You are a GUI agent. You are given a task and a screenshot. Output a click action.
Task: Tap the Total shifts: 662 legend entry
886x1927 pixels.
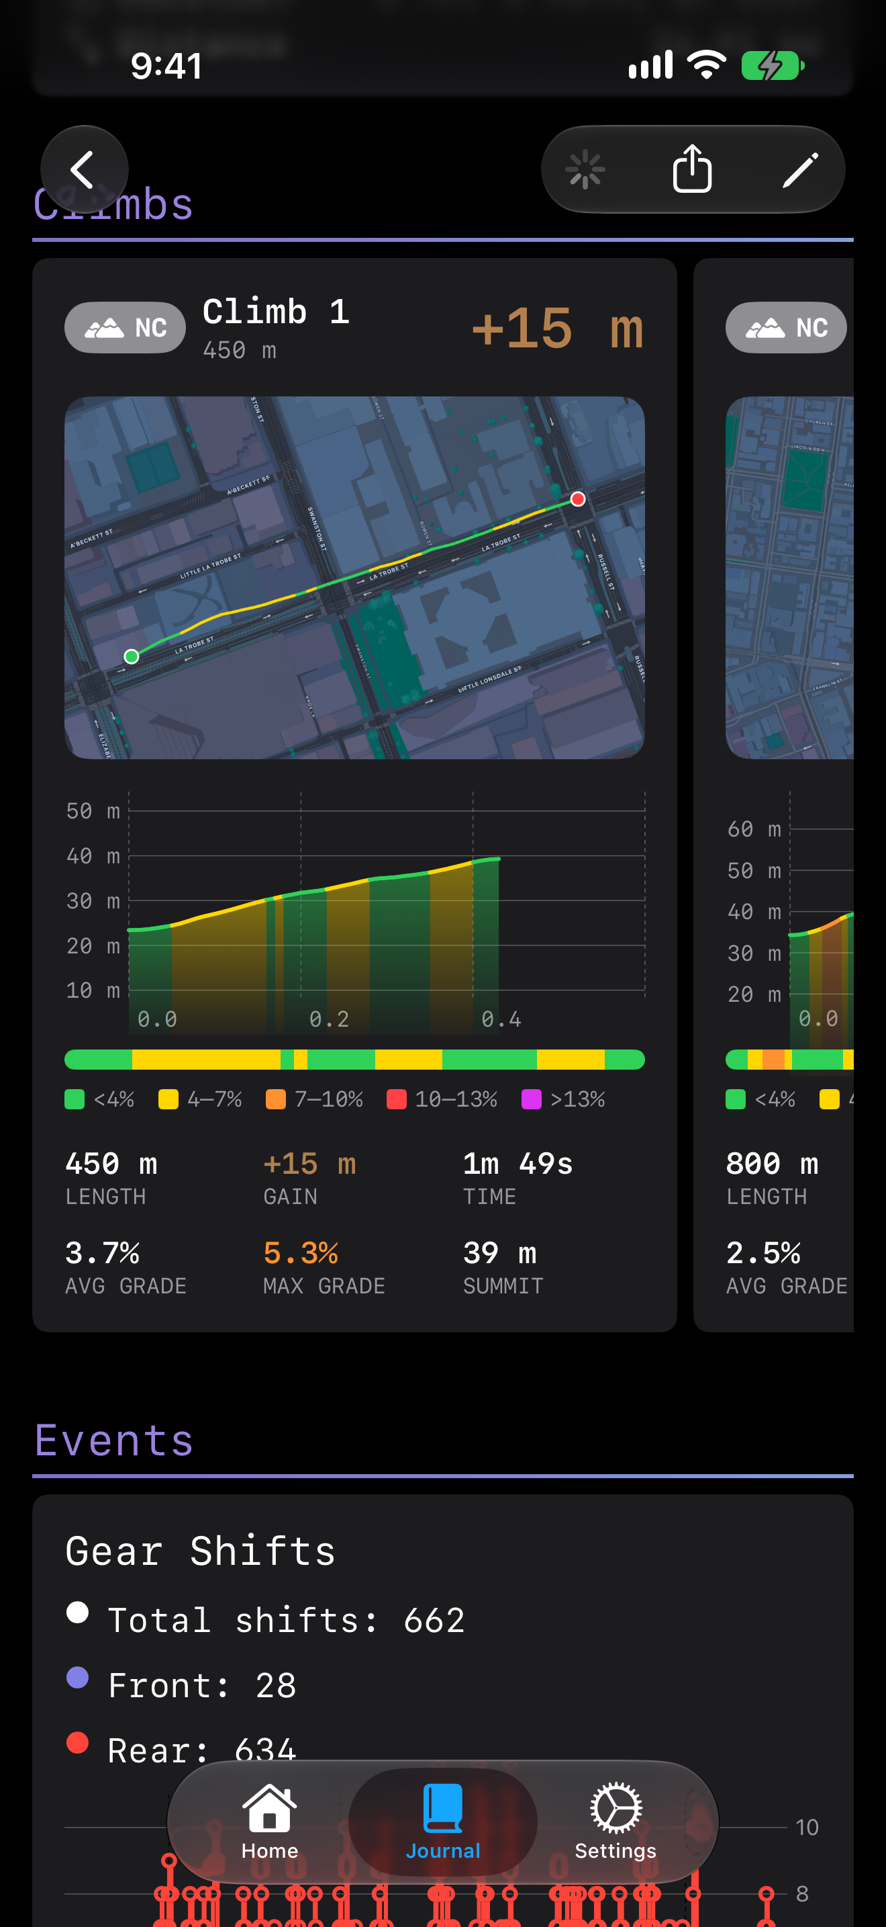(265, 1619)
